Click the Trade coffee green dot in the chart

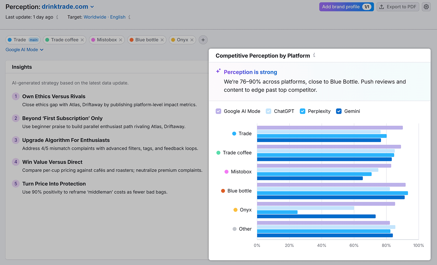218,153
